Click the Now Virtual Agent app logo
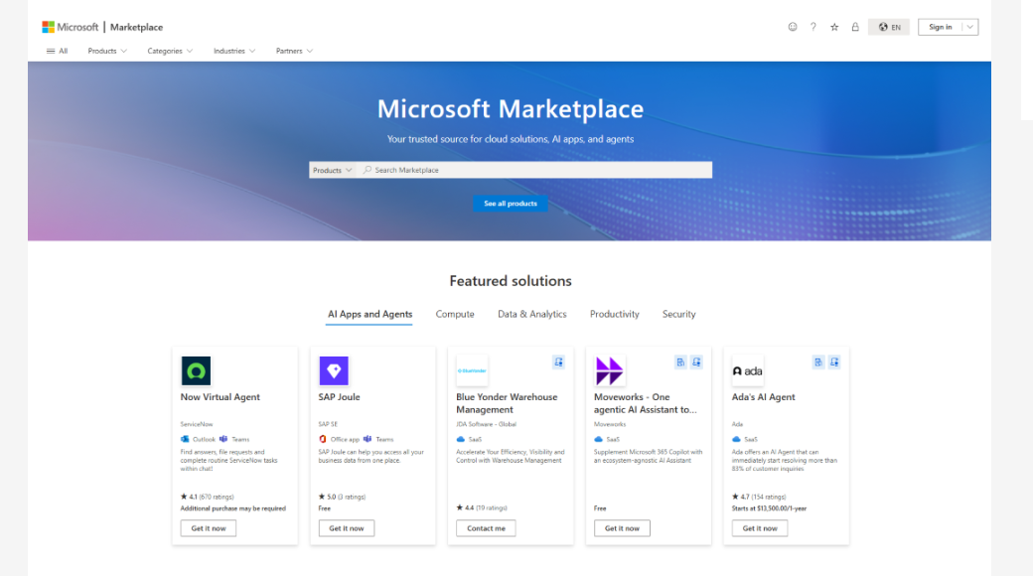The image size is (1033, 576). pyautogui.click(x=196, y=371)
